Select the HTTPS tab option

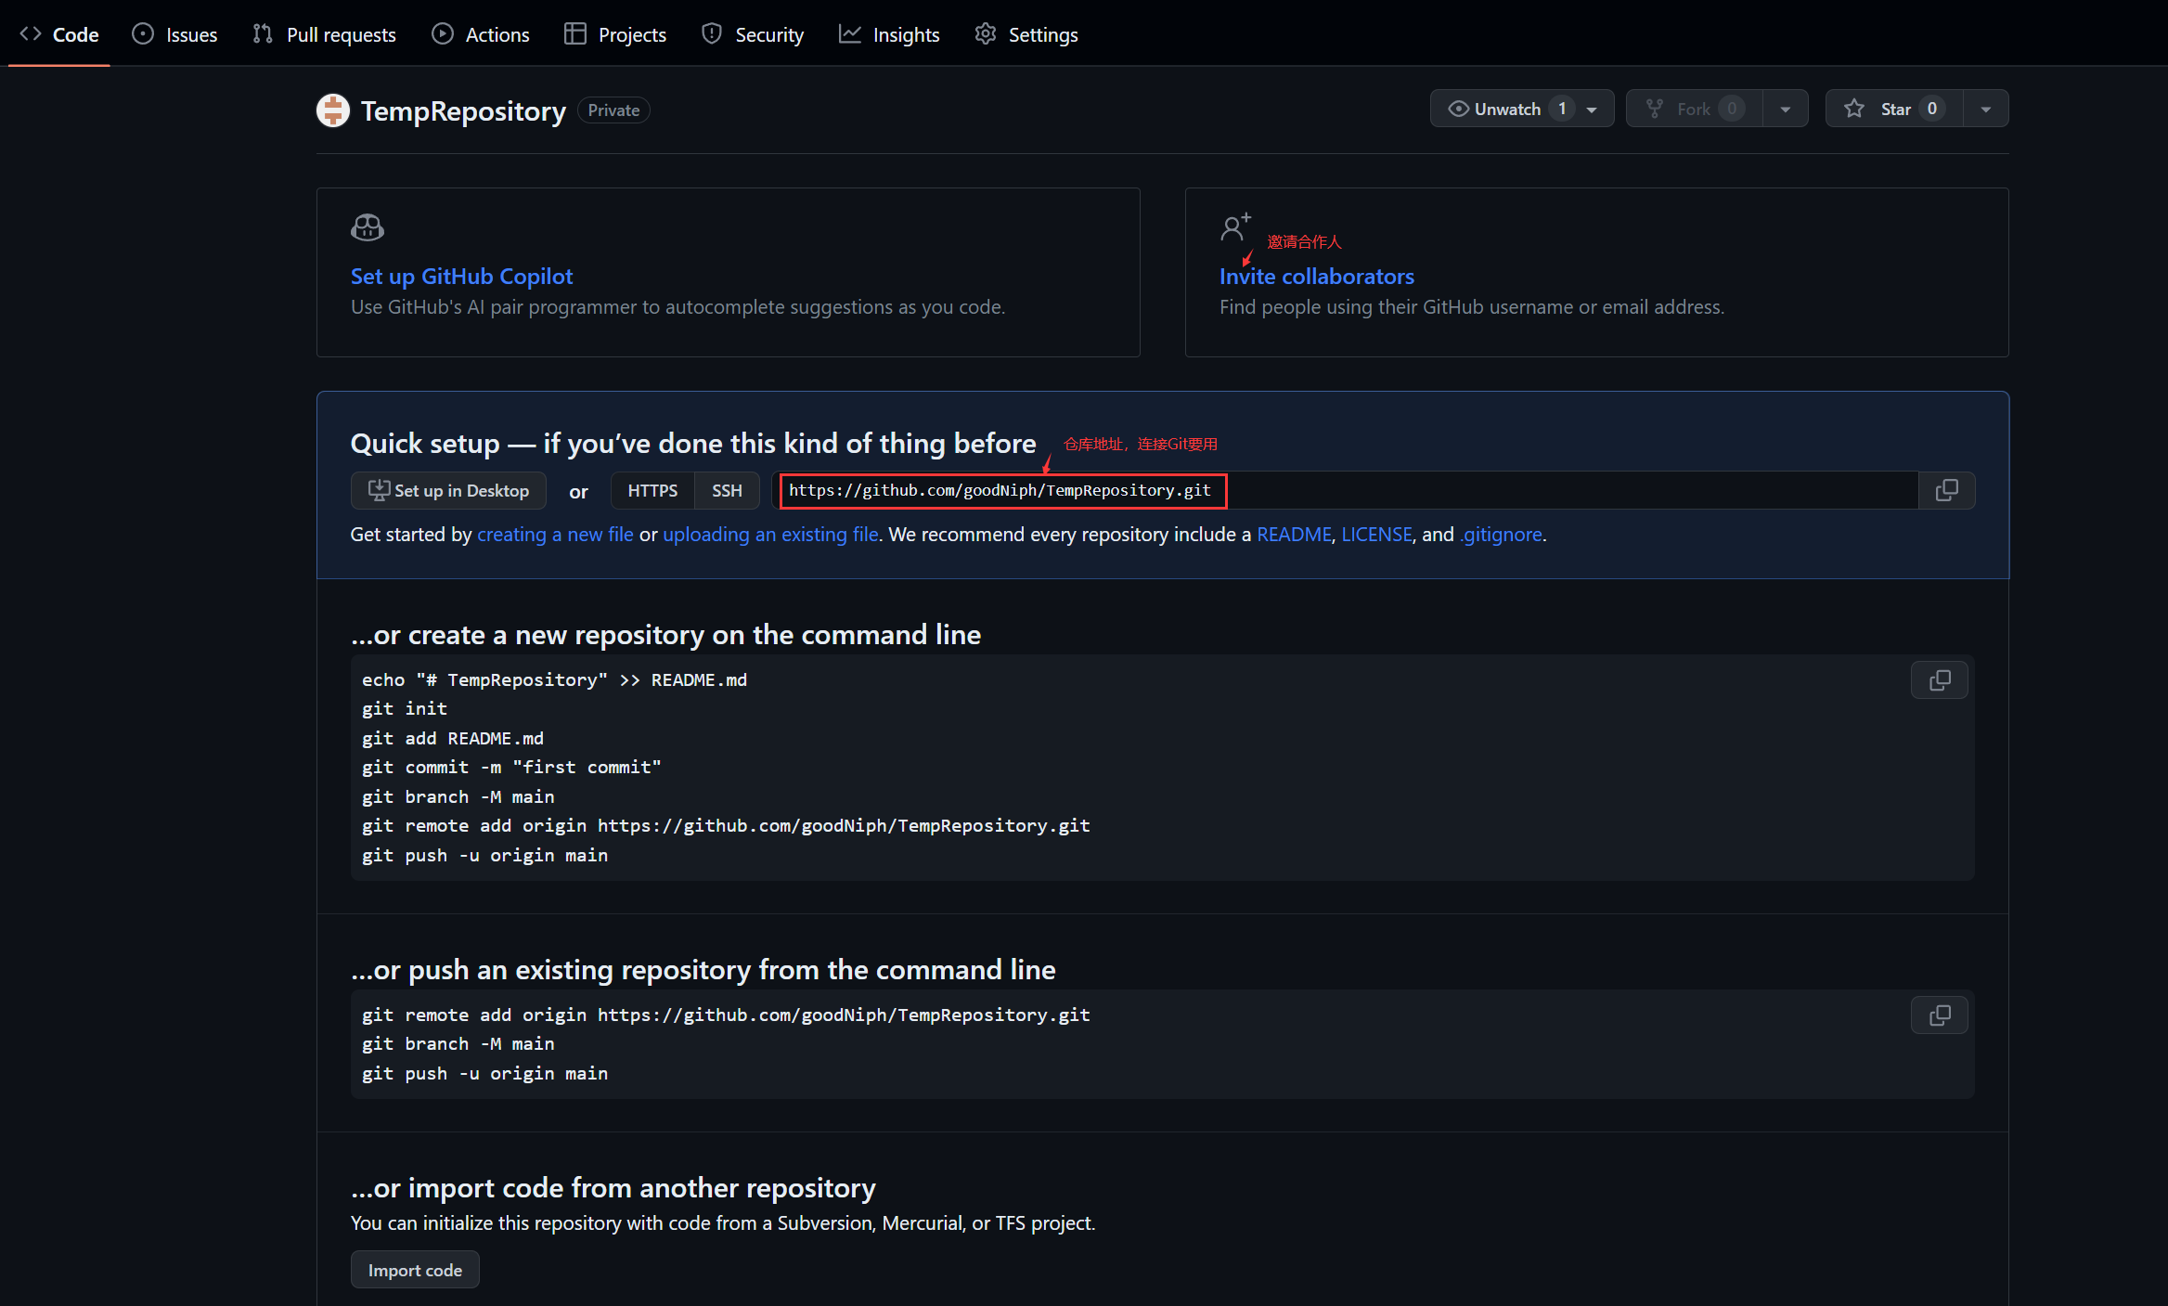[x=652, y=489]
